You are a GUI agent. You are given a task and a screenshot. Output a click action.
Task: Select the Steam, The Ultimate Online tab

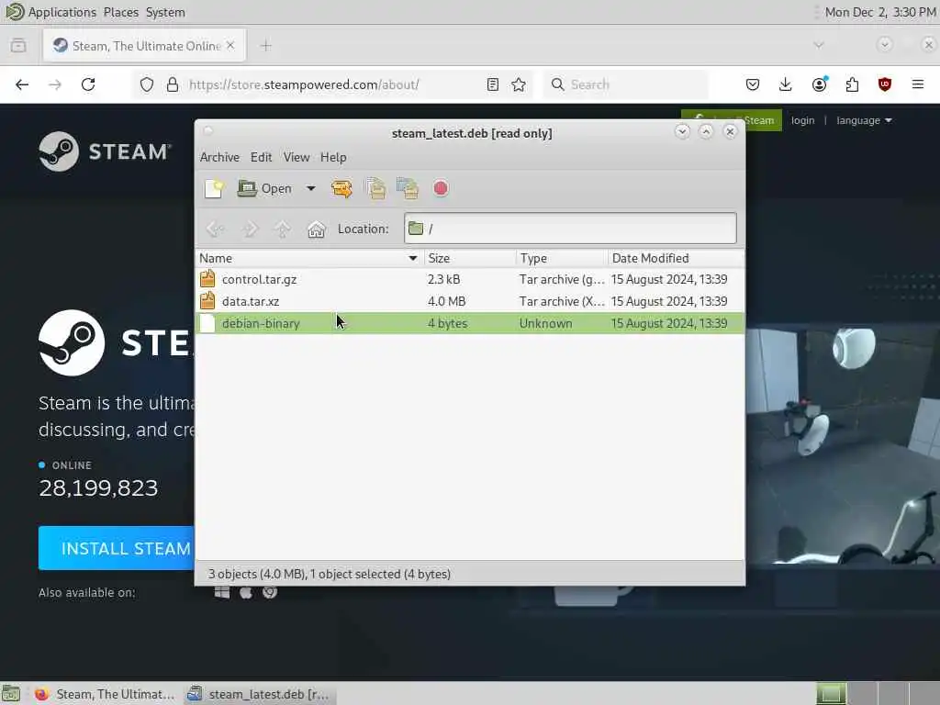point(144,46)
